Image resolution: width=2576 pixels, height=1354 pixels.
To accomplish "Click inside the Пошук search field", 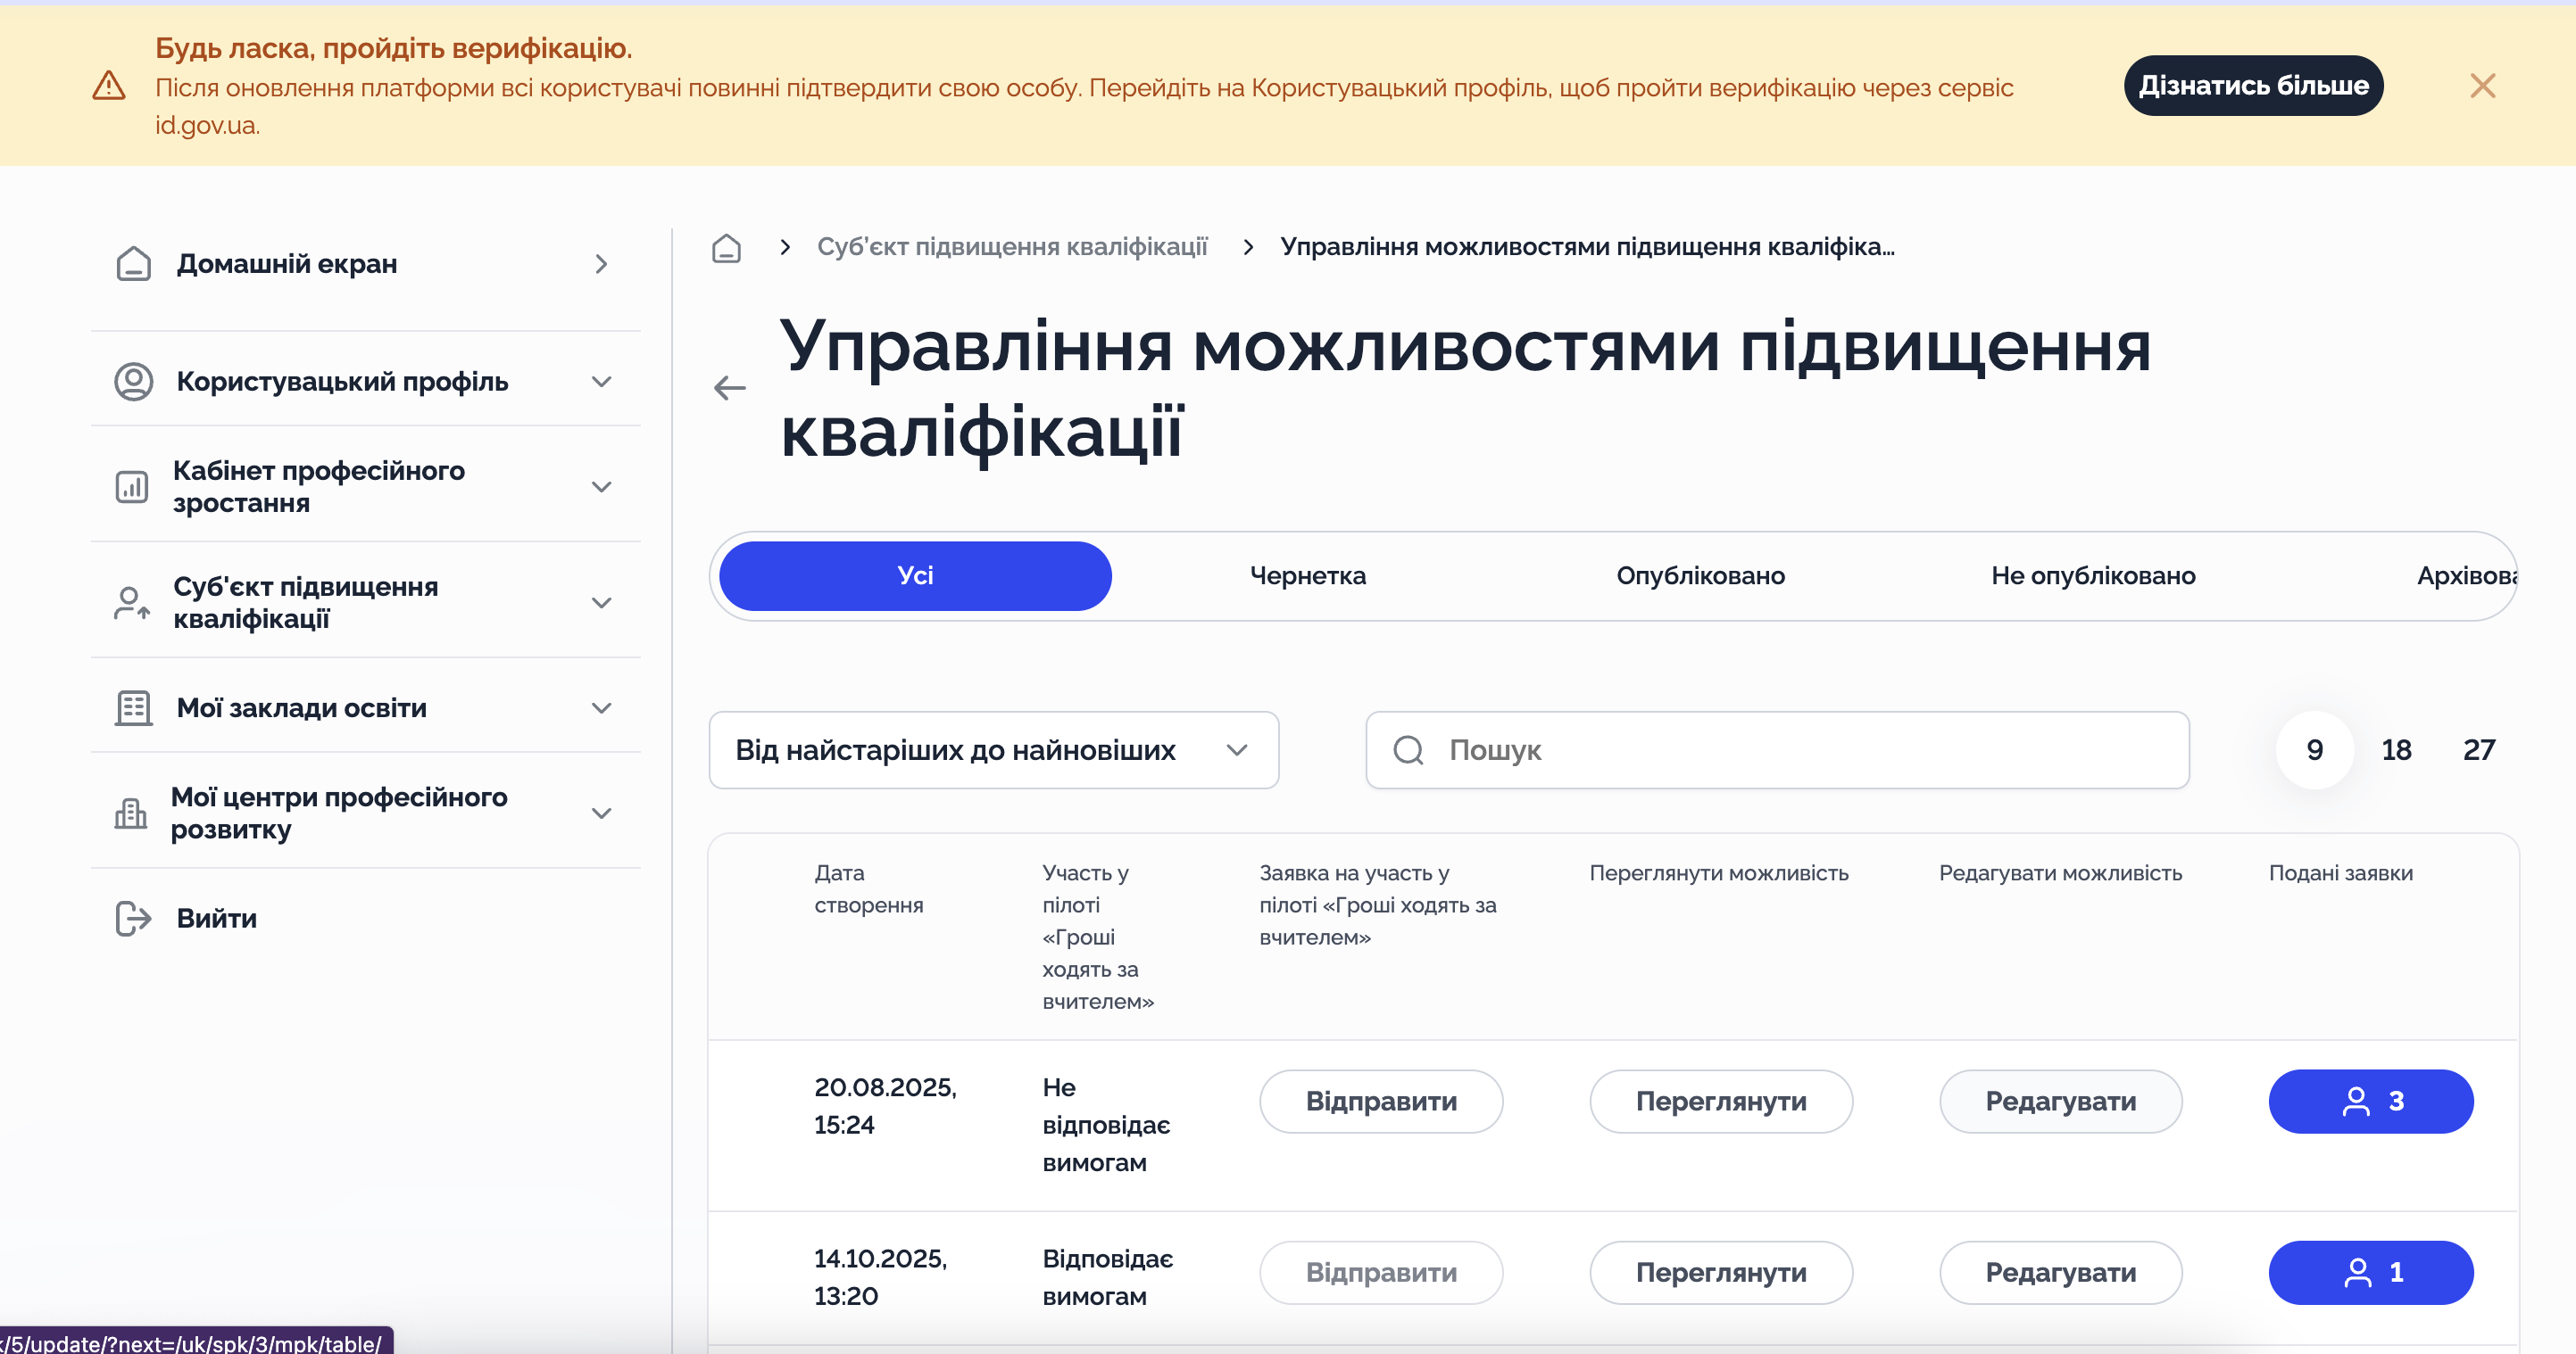I will pyautogui.click(x=1700, y=749).
